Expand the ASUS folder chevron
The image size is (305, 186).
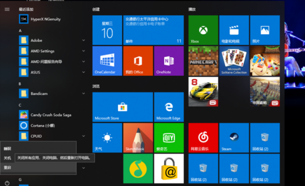point(84,72)
